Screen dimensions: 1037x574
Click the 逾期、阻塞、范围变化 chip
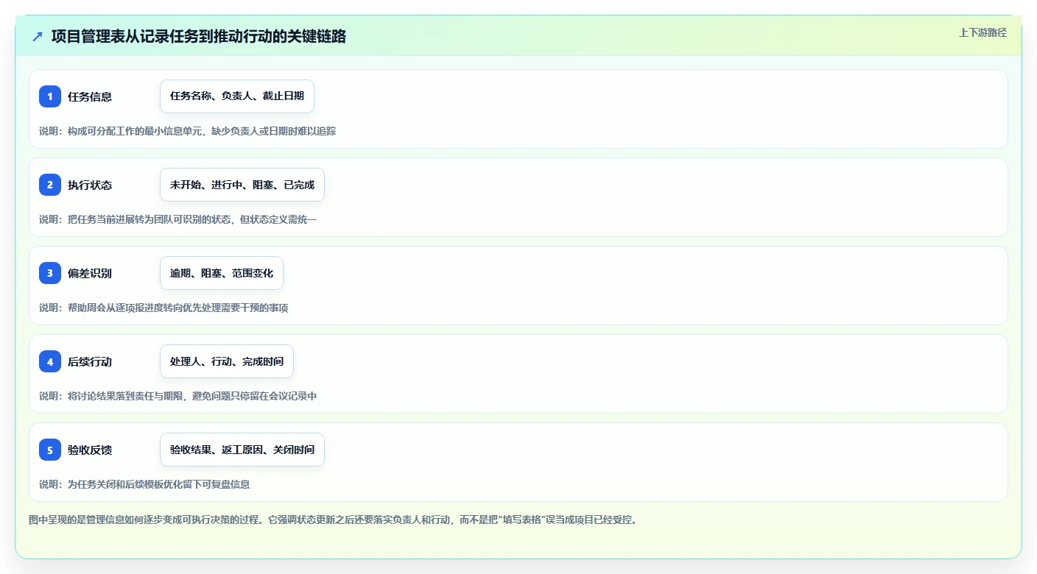click(x=222, y=273)
